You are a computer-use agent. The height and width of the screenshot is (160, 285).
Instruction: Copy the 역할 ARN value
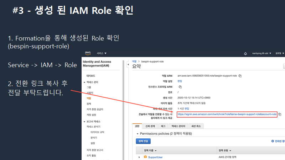coord(240,76)
